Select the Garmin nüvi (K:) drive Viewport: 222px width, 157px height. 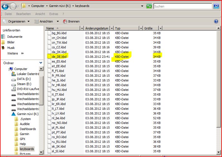coord(28,114)
